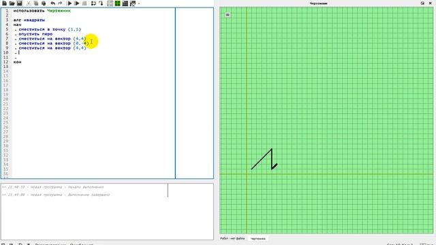Click the execution finished log message
436x245 pixels.
tap(56, 195)
